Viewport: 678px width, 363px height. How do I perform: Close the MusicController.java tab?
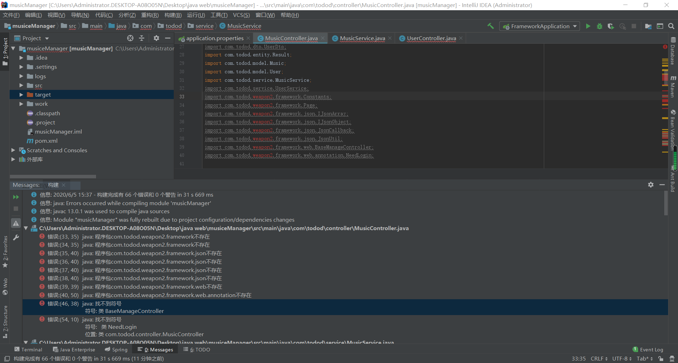tap(323, 38)
